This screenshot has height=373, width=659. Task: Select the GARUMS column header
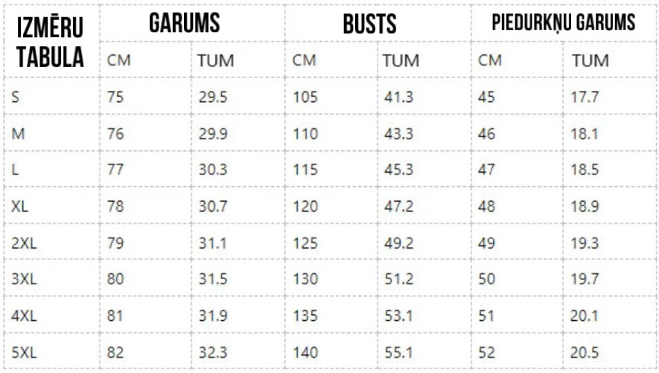(x=184, y=23)
